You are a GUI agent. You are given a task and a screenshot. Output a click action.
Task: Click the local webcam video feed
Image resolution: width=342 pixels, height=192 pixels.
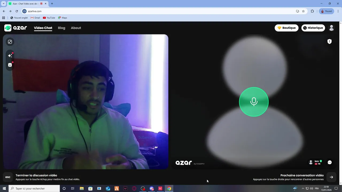[x=85, y=102]
